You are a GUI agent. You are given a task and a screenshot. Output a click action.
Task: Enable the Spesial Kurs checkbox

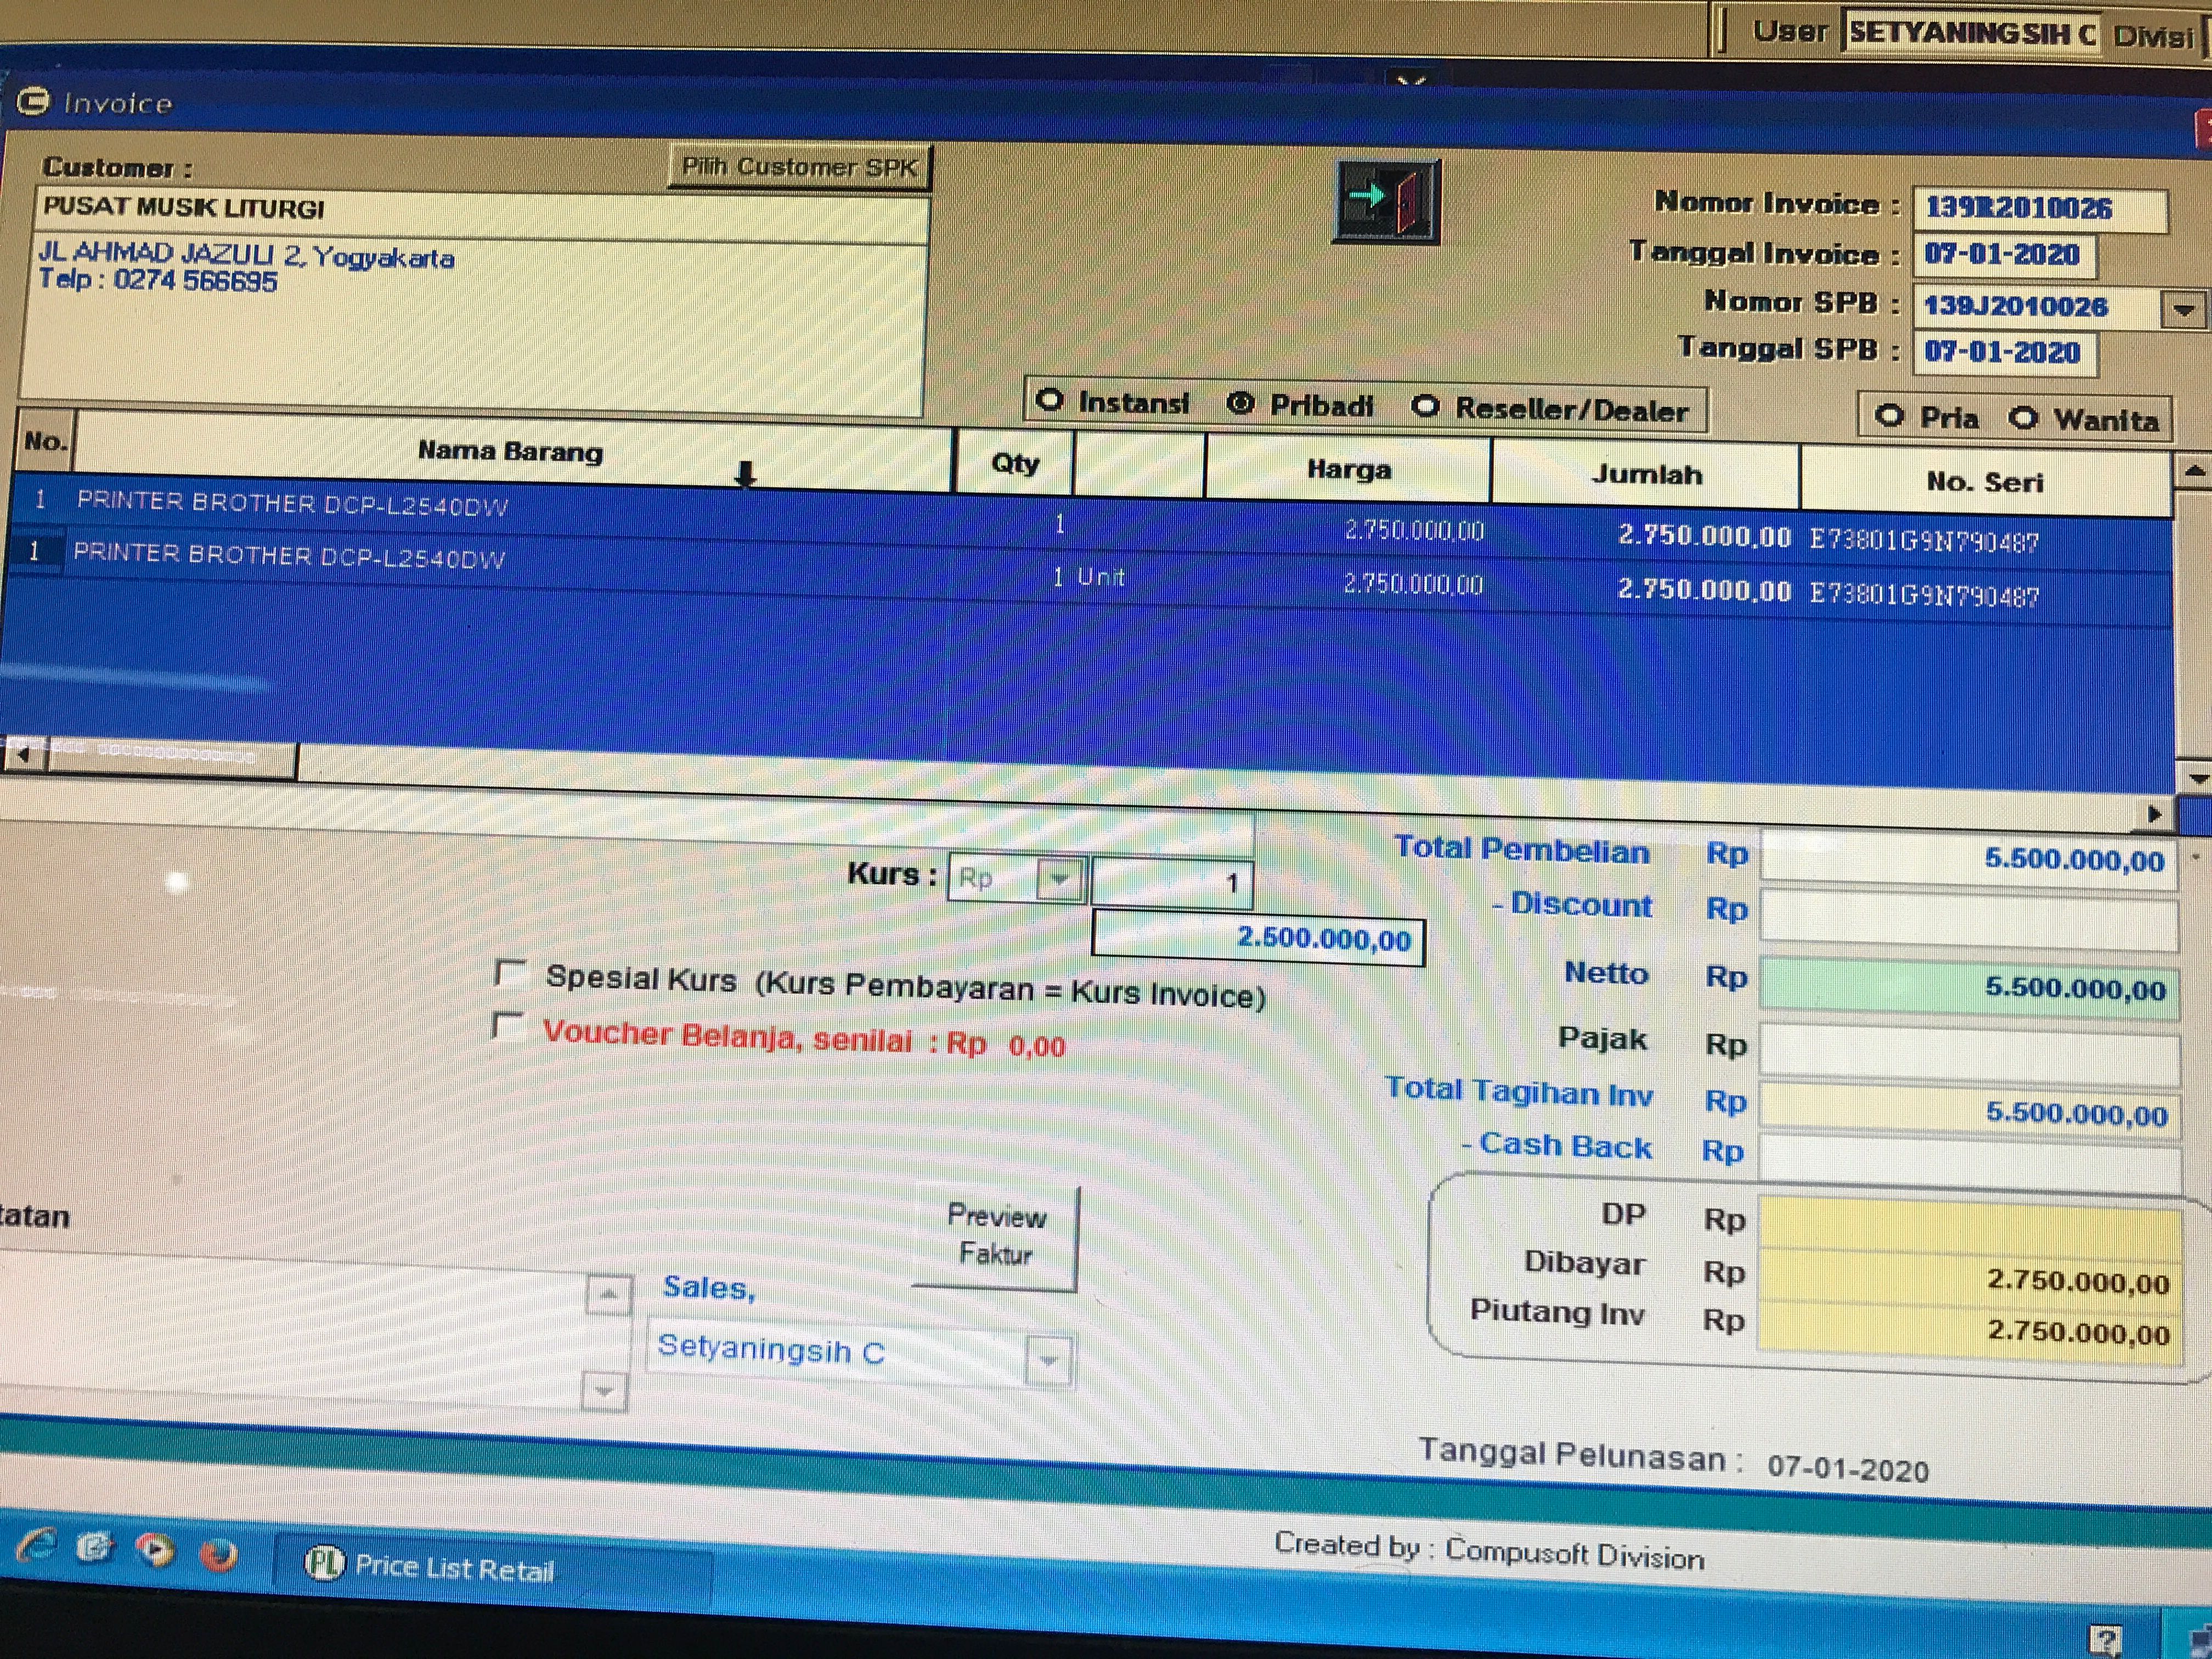click(x=510, y=973)
